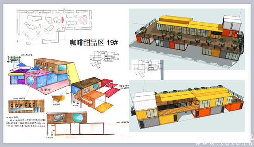Open the upper 3D container building render
Image resolution: width=254 pixels, height=147 pixels.
187,39
